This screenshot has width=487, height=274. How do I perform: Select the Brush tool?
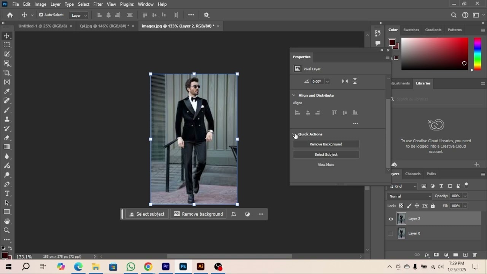coord(7,110)
